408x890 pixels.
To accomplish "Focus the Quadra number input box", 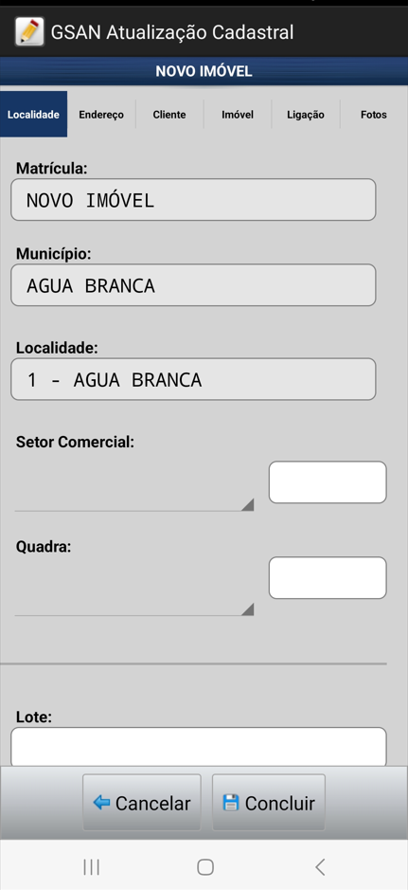I will point(328,578).
